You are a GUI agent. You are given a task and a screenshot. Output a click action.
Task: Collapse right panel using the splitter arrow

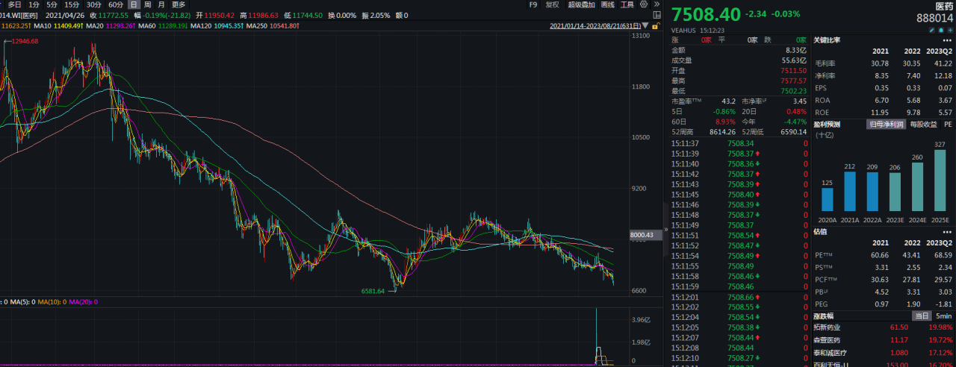pos(666,230)
